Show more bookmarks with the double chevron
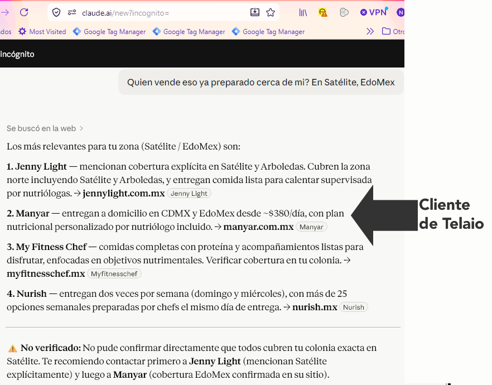Image resolution: width=492 pixels, height=385 pixels. (370, 31)
